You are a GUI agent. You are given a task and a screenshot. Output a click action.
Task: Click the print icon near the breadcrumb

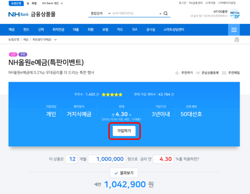coord(237,40)
